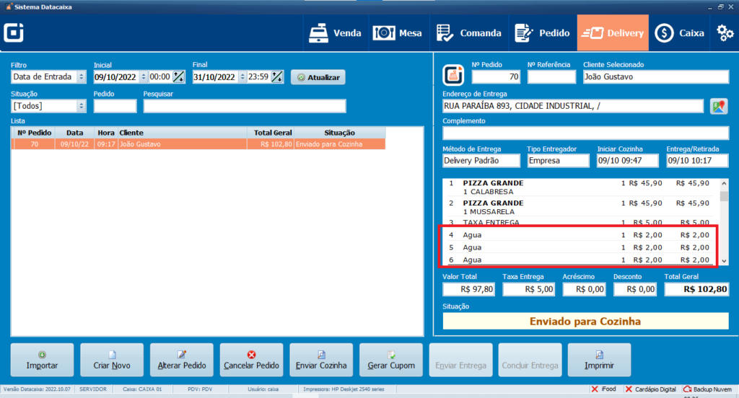Click the delivery order icon beside Nº Pedido
This screenshot has width=739, height=398.
coord(452,74)
